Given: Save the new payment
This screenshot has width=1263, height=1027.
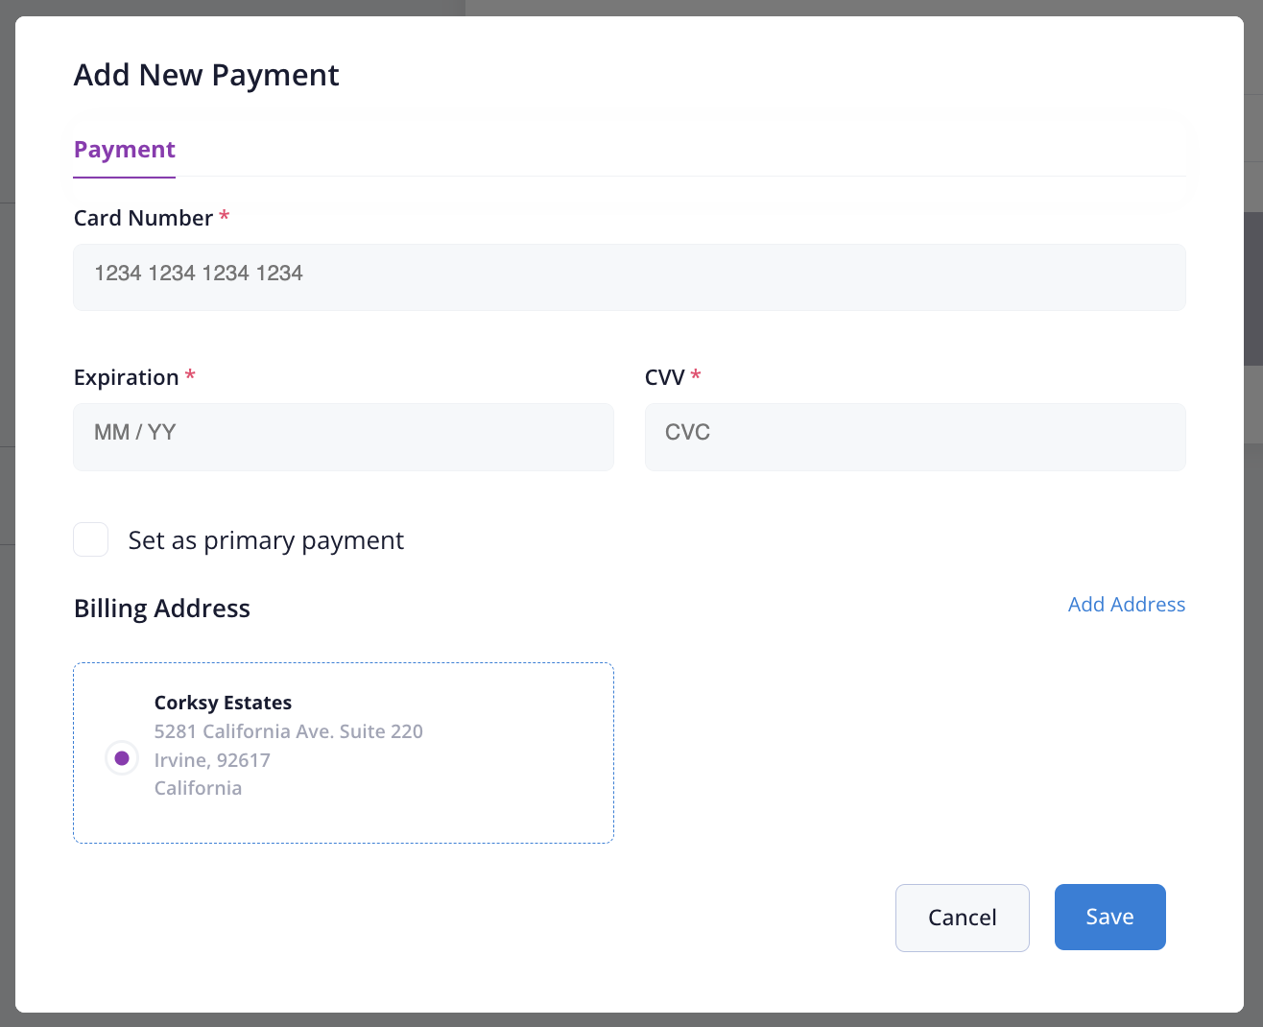Looking at the screenshot, I should pos(1109,917).
